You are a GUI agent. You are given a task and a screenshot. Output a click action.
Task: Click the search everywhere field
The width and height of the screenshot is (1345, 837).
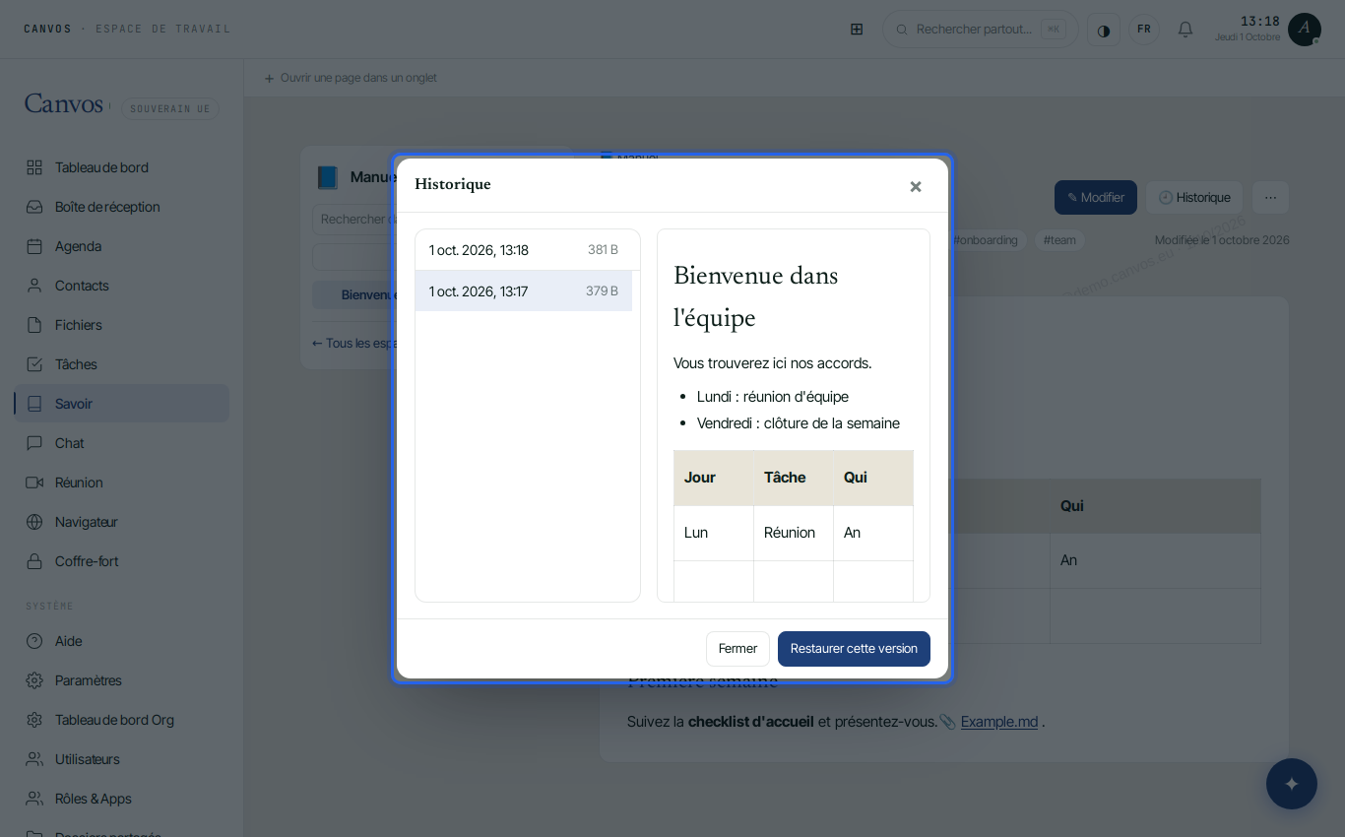981,30
